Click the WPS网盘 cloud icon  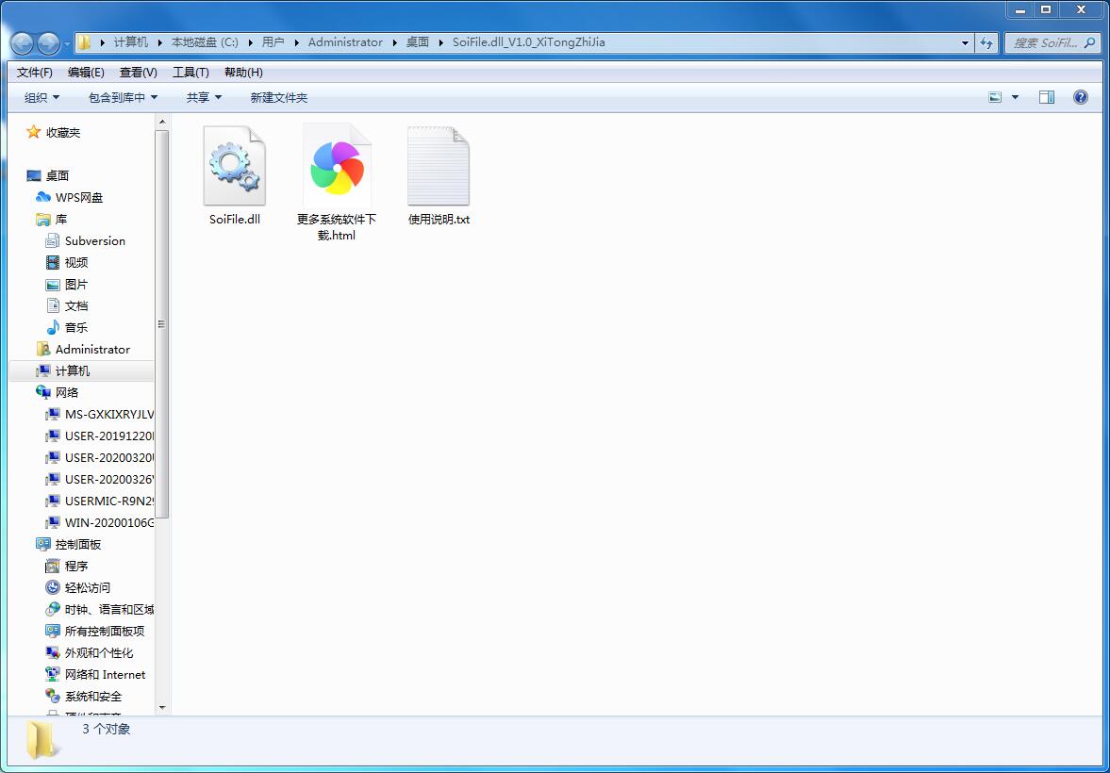pyautogui.click(x=43, y=197)
